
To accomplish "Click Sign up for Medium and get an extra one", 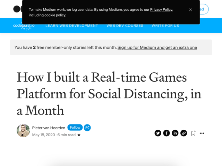I will [x=157, y=47].
